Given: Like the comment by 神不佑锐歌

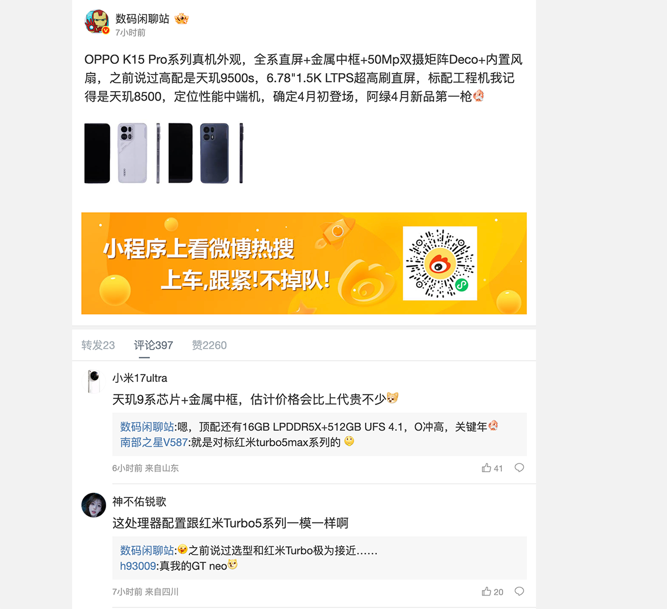Looking at the screenshot, I should (492, 592).
